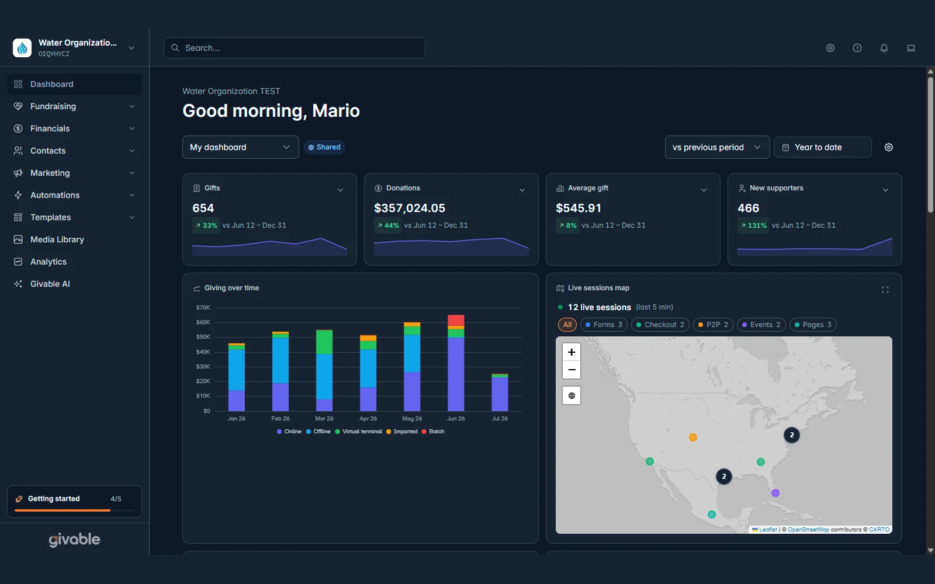Image resolution: width=935 pixels, height=584 pixels.
Task: Filter live sessions by Pages
Action: pos(813,325)
